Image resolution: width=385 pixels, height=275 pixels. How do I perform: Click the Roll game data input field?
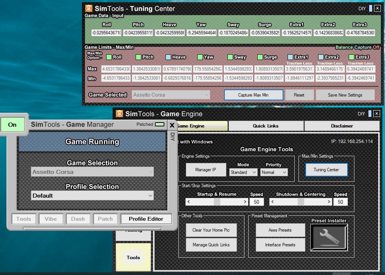coord(106,32)
